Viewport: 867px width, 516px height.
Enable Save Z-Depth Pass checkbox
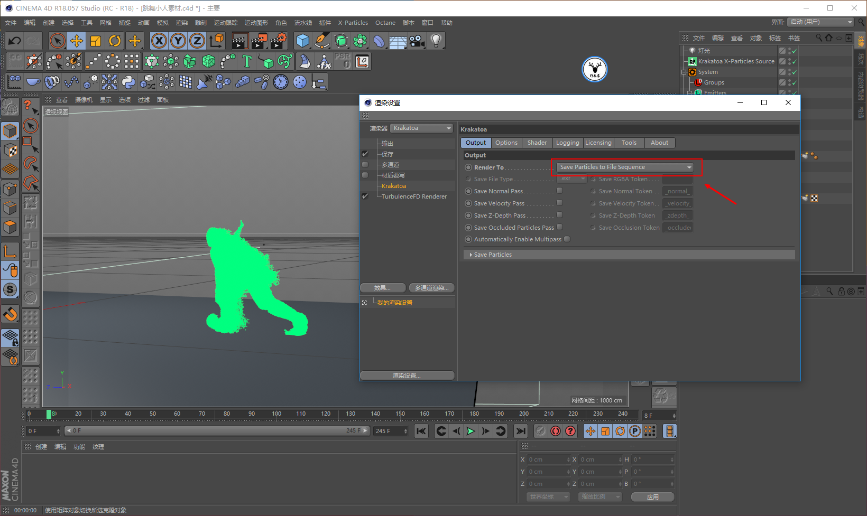[560, 215]
